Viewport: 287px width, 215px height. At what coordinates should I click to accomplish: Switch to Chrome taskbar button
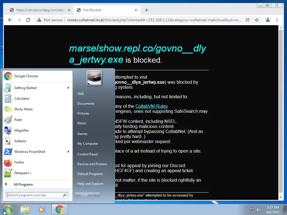click(x=60, y=209)
